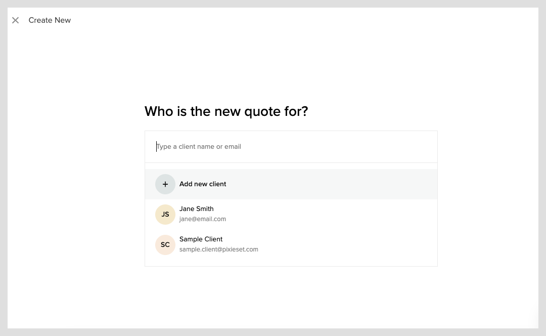Pick Jane Smith as the client
The height and width of the screenshot is (336, 546).
291,215
